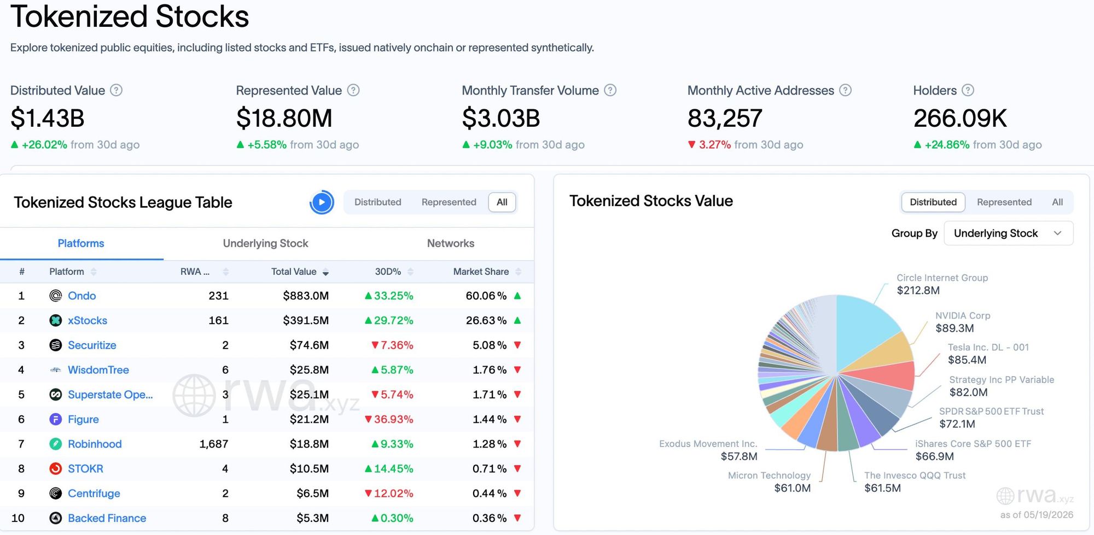
Task: Switch to the Networks tab
Action: coord(451,243)
